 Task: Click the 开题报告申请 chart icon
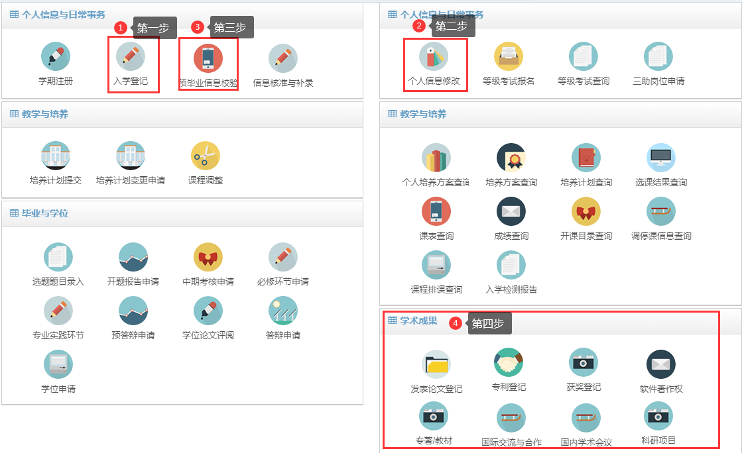click(133, 257)
